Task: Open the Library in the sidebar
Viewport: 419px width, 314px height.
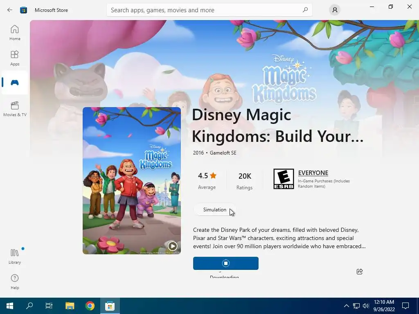Action: coord(15,256)
